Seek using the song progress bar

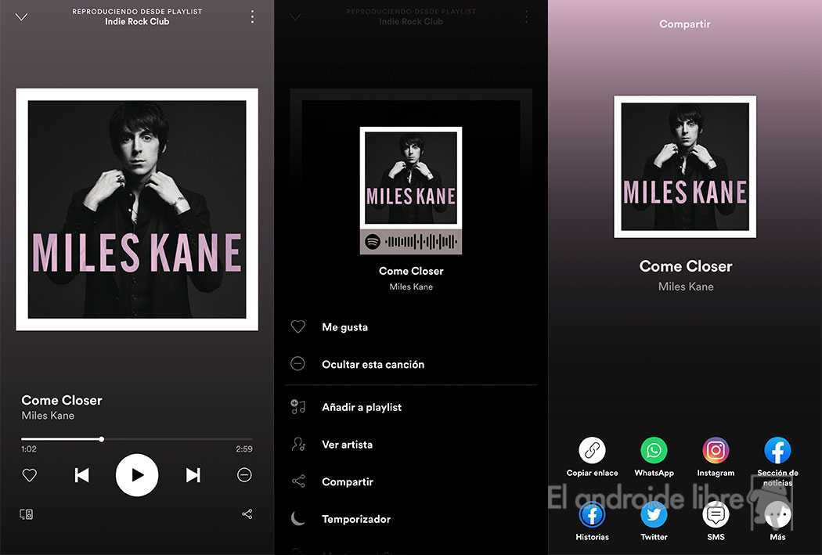coord(137,439)
